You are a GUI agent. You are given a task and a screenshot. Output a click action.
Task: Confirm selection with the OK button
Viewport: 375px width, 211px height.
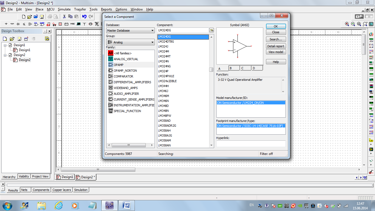[x=276, y=26]
